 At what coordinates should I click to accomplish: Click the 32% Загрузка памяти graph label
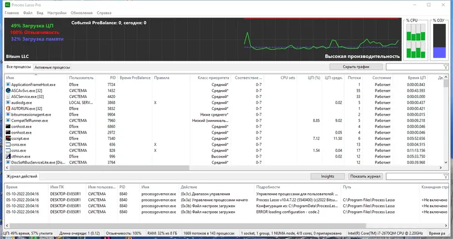(x=37, y=39)
